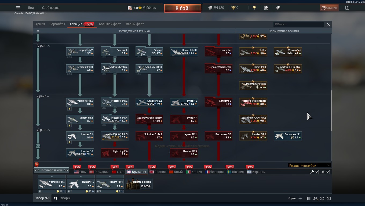
Task: Open the squad list icon
Action: (308, 198)
